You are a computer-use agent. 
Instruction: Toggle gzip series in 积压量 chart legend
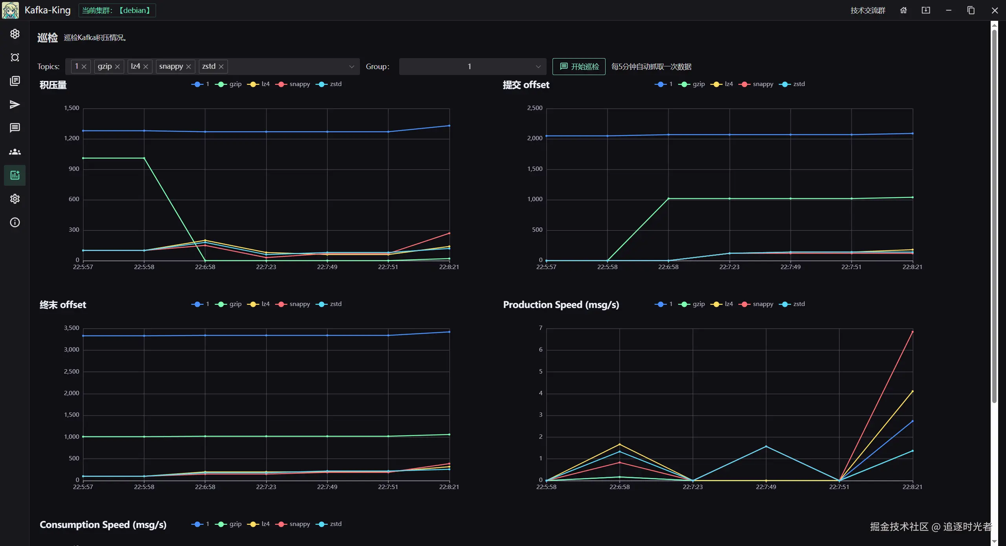point(229,84)
